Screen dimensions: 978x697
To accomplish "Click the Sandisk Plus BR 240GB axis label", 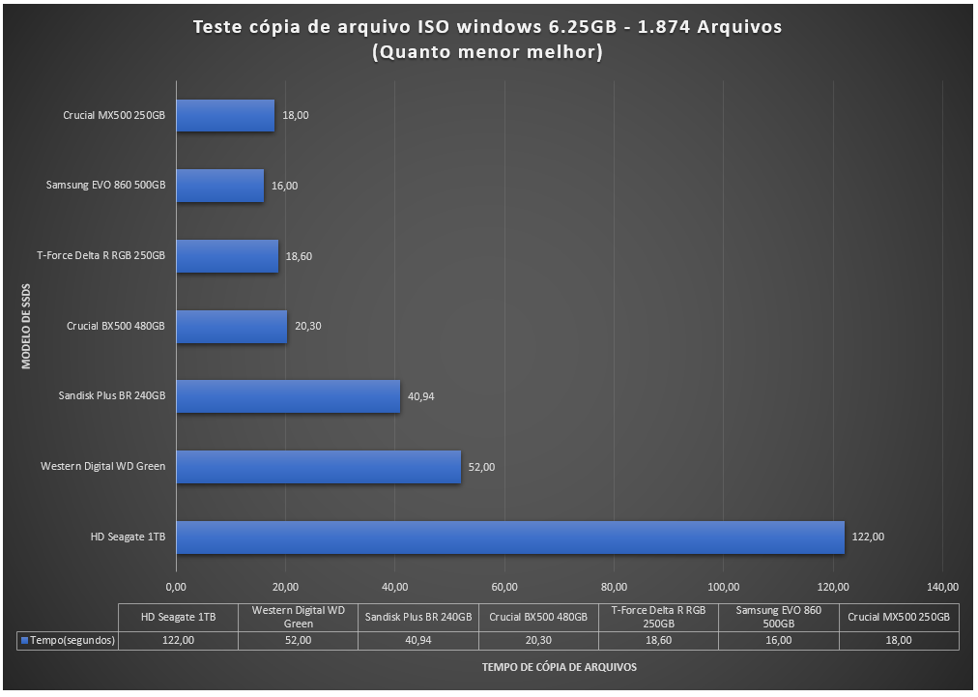I will (112, 396).
